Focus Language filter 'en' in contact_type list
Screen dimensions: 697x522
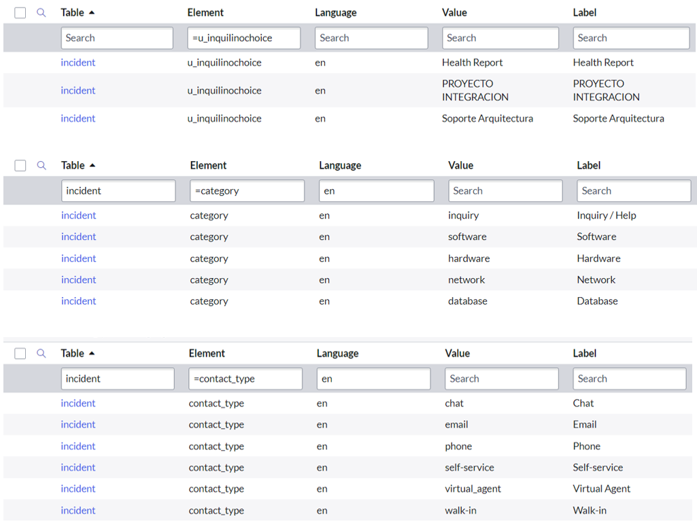373,379
